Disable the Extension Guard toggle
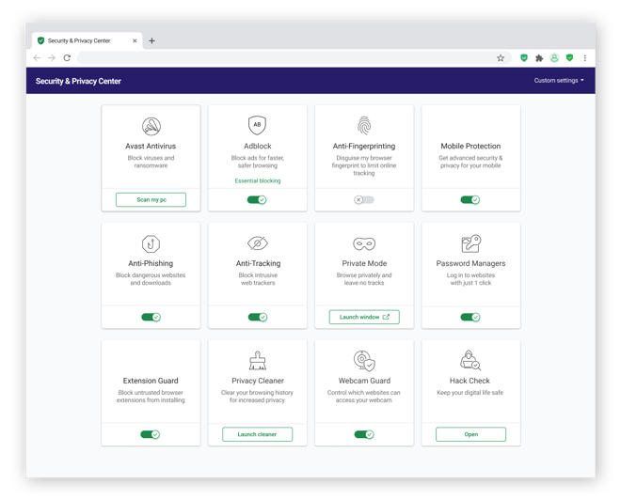The height and width of the screenshot is (500, 621). pyautogui.click(x=151, y=434)
